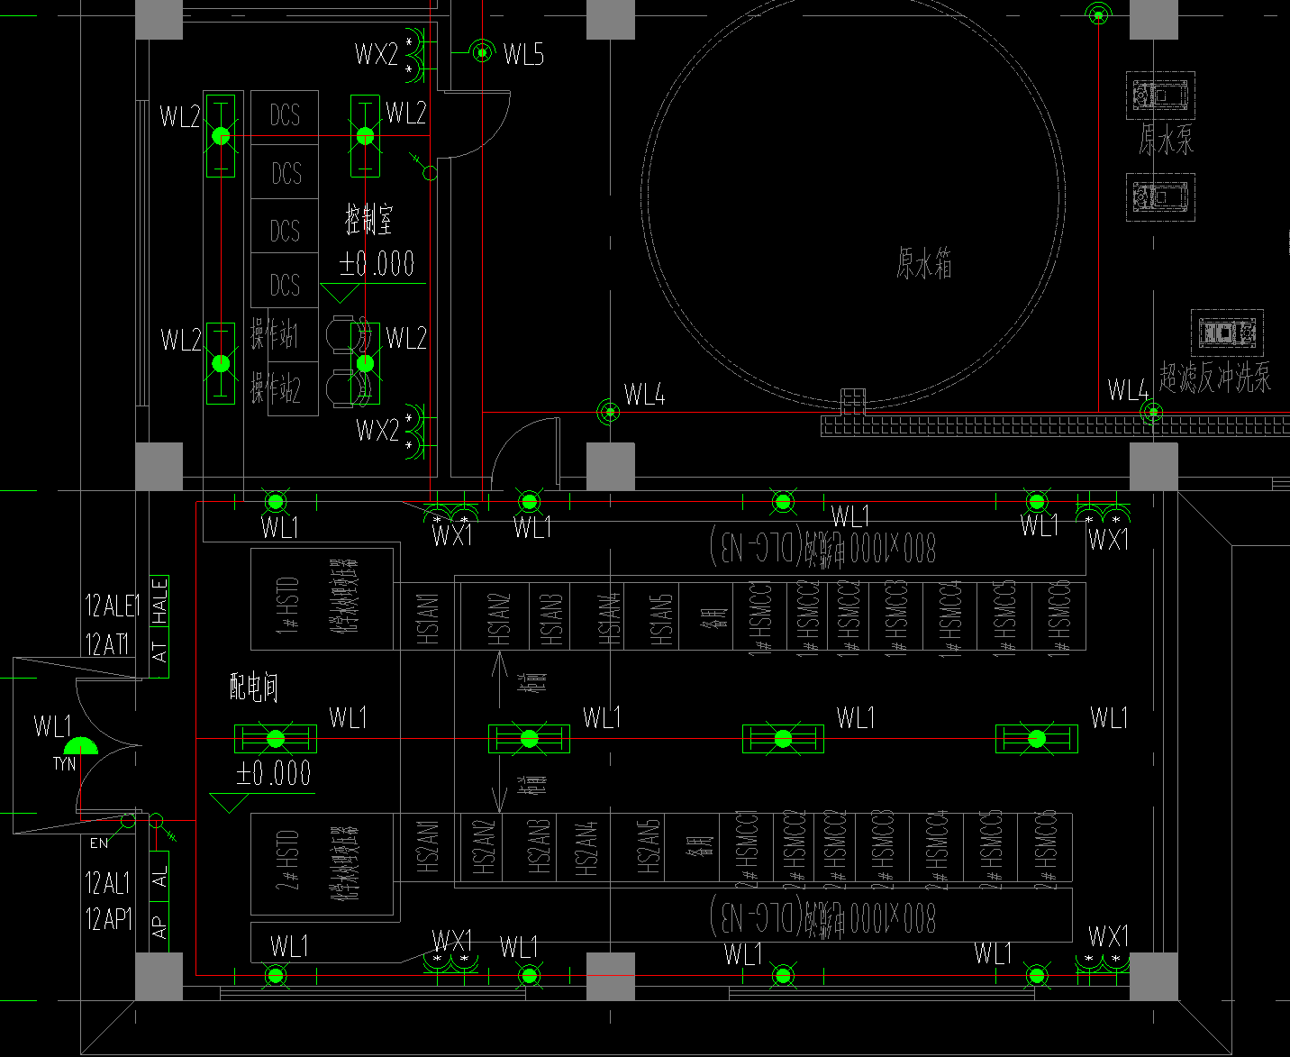
Task: Click the 2# HSMCC1 cabinet
Action: [746, 847]
